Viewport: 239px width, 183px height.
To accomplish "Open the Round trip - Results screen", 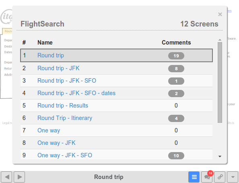I will tap(63, 106).
